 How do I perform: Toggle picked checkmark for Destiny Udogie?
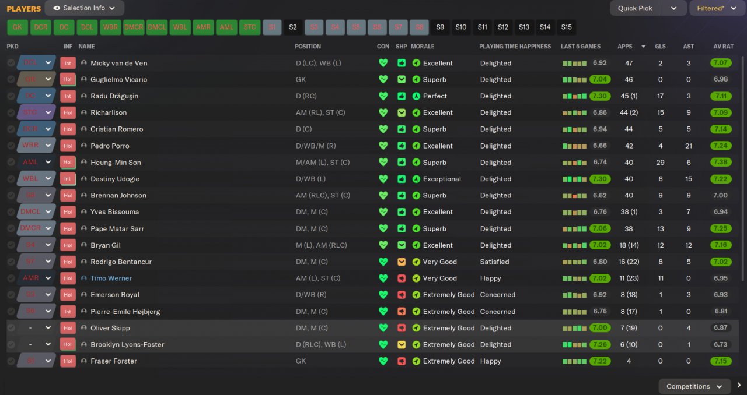coord(11,179)
